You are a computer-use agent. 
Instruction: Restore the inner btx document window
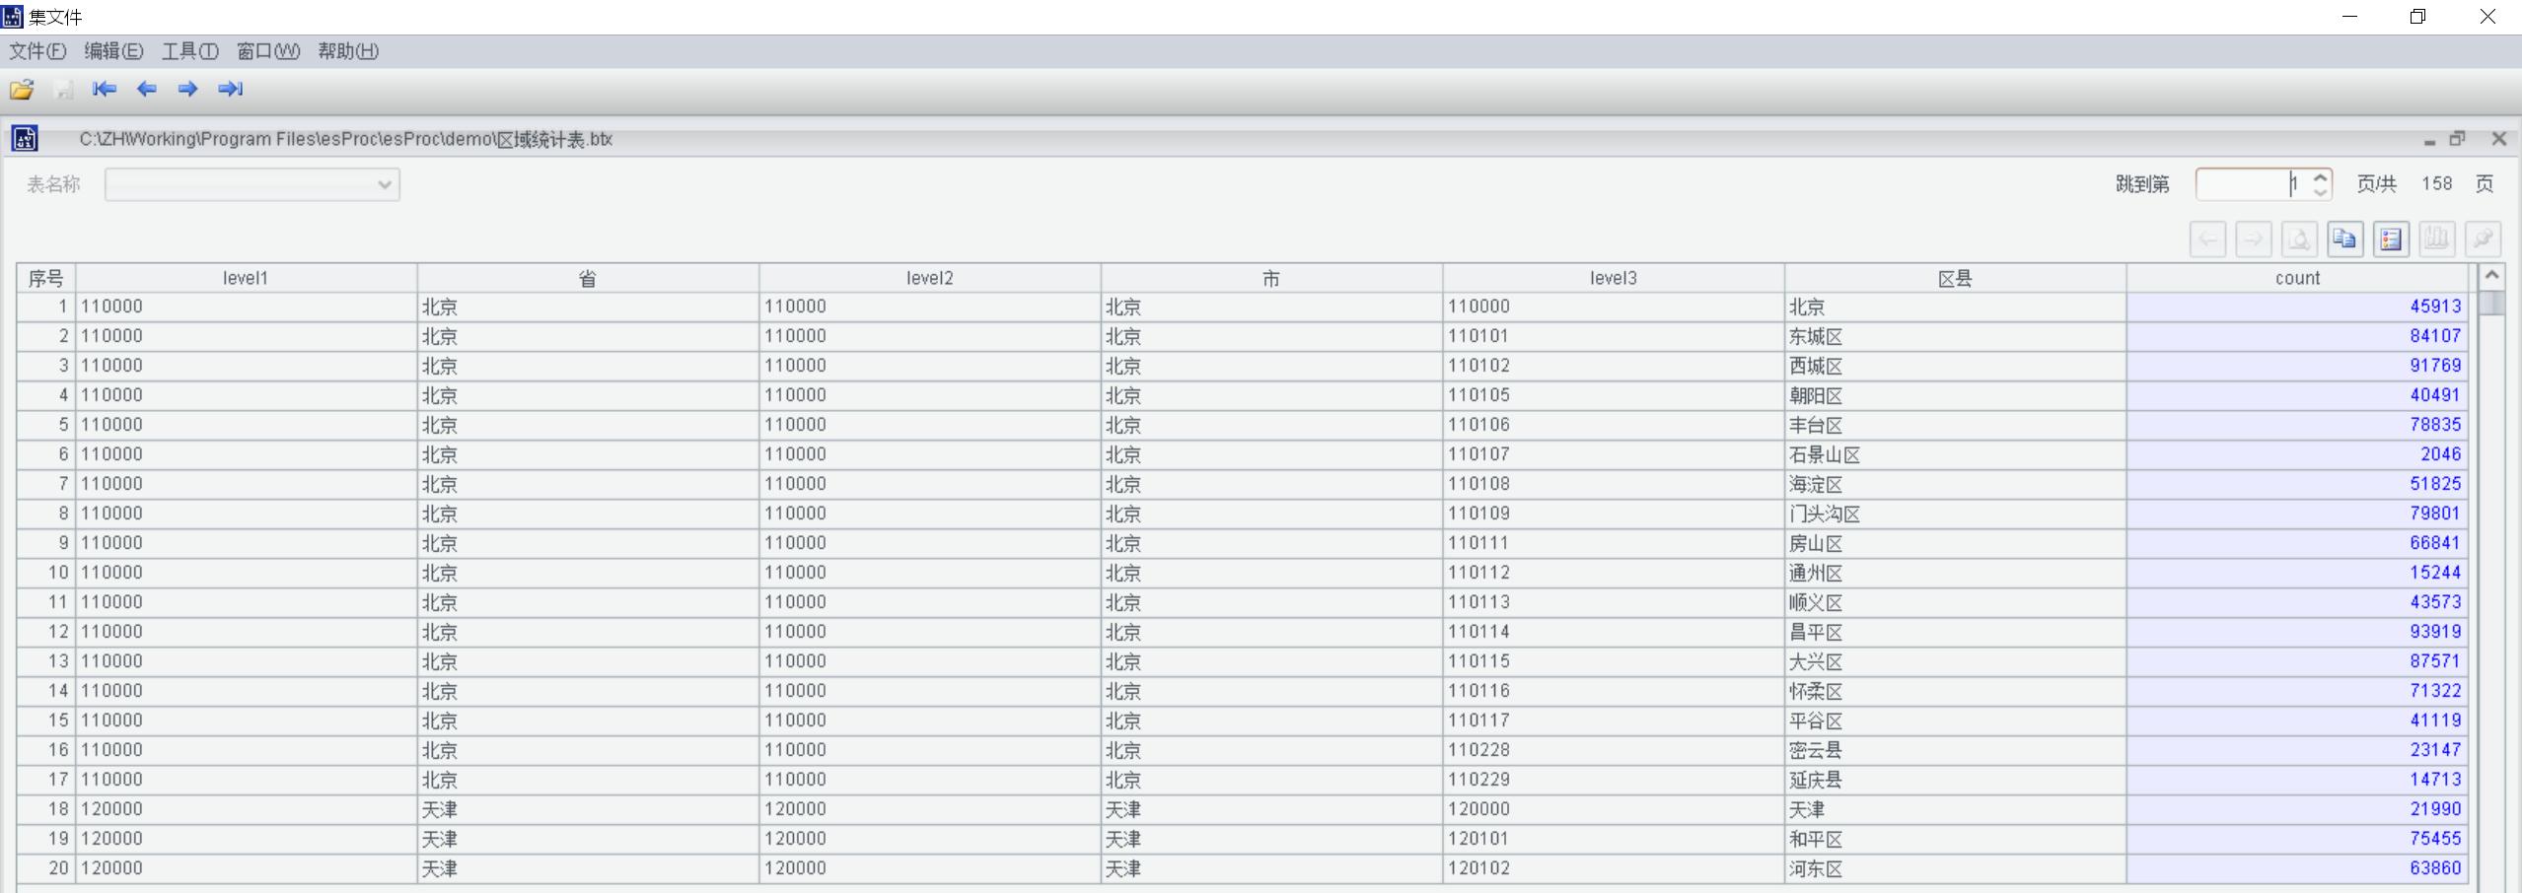click(2458, 139)
